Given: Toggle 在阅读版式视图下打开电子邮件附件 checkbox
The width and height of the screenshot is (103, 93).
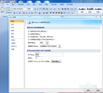Looking at the screenshot, I should coord(29,40).
